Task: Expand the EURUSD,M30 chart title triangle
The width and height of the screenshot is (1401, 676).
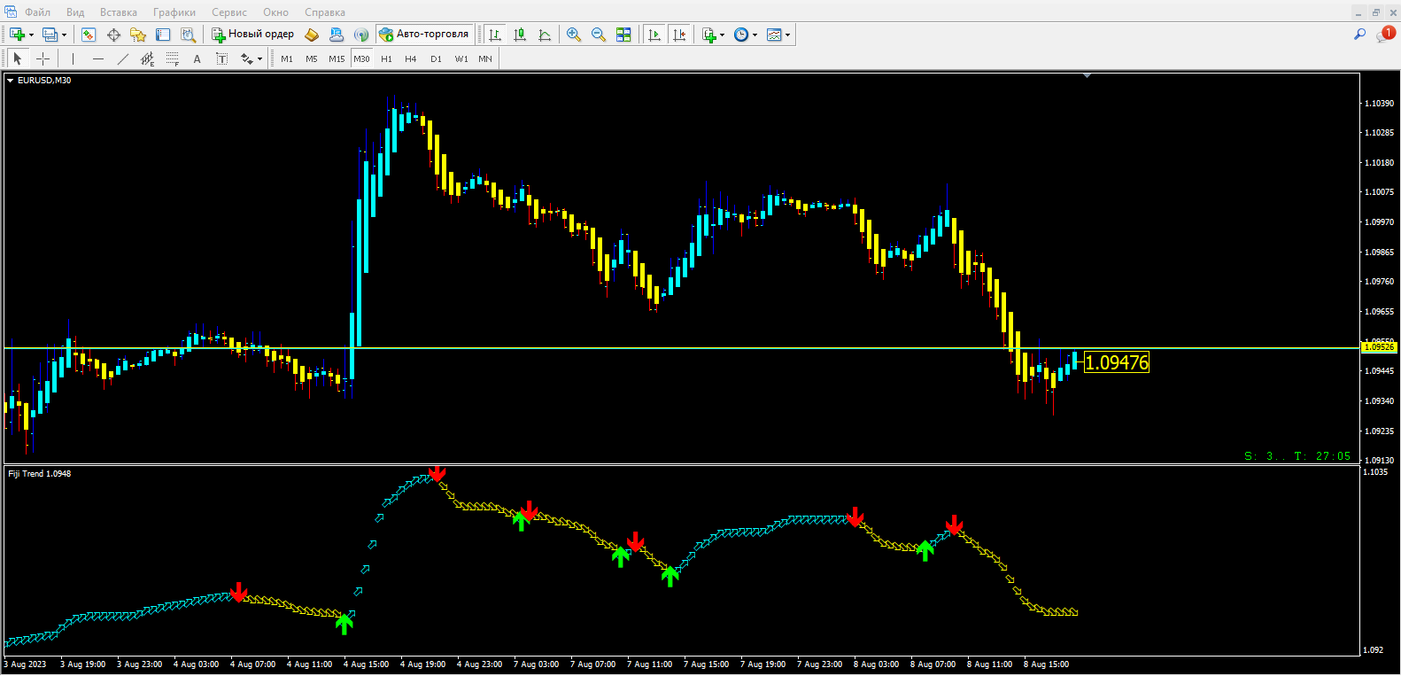Action: tap(11, 81)
